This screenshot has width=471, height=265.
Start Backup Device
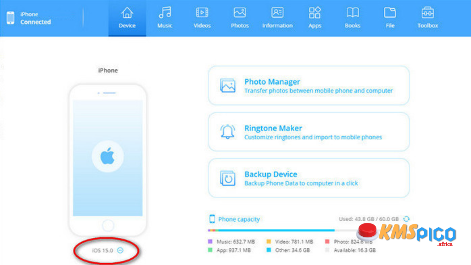pyautogui.click(x=309, y=178)
